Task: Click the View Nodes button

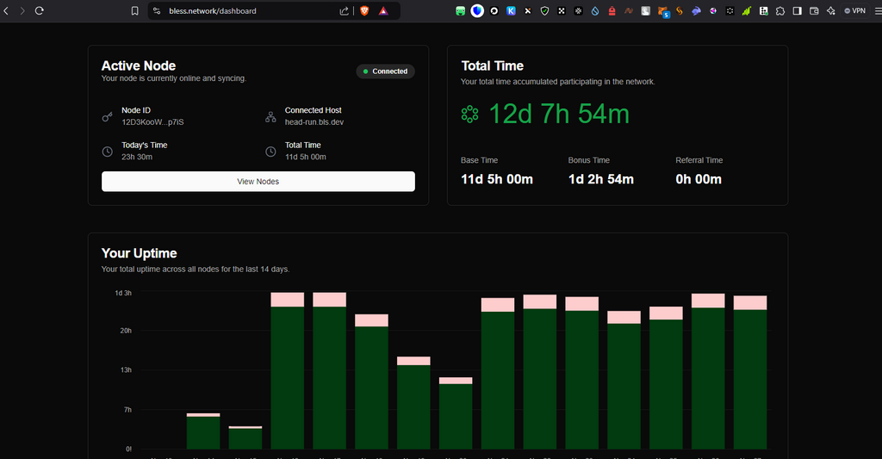Action: (x=258, y=181)
